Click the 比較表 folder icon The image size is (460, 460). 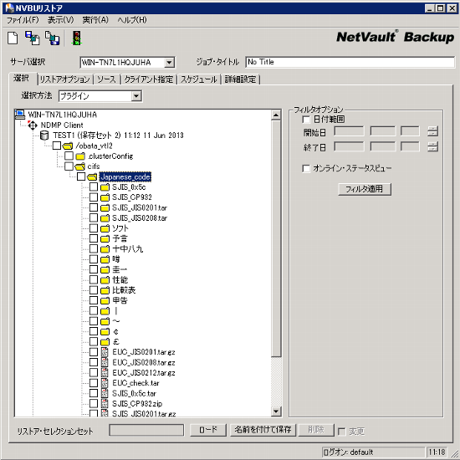[105, 290]
